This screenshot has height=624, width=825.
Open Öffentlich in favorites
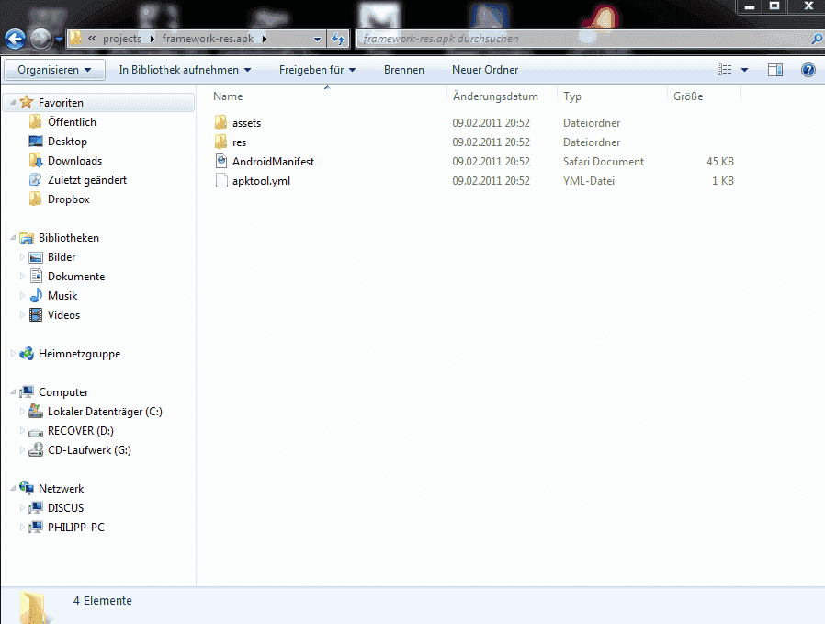point(72,122)
